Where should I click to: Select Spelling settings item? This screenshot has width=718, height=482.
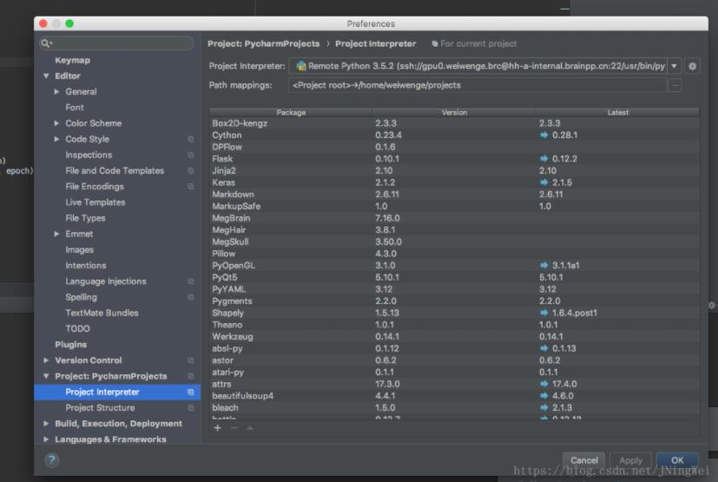click(81, 297)
